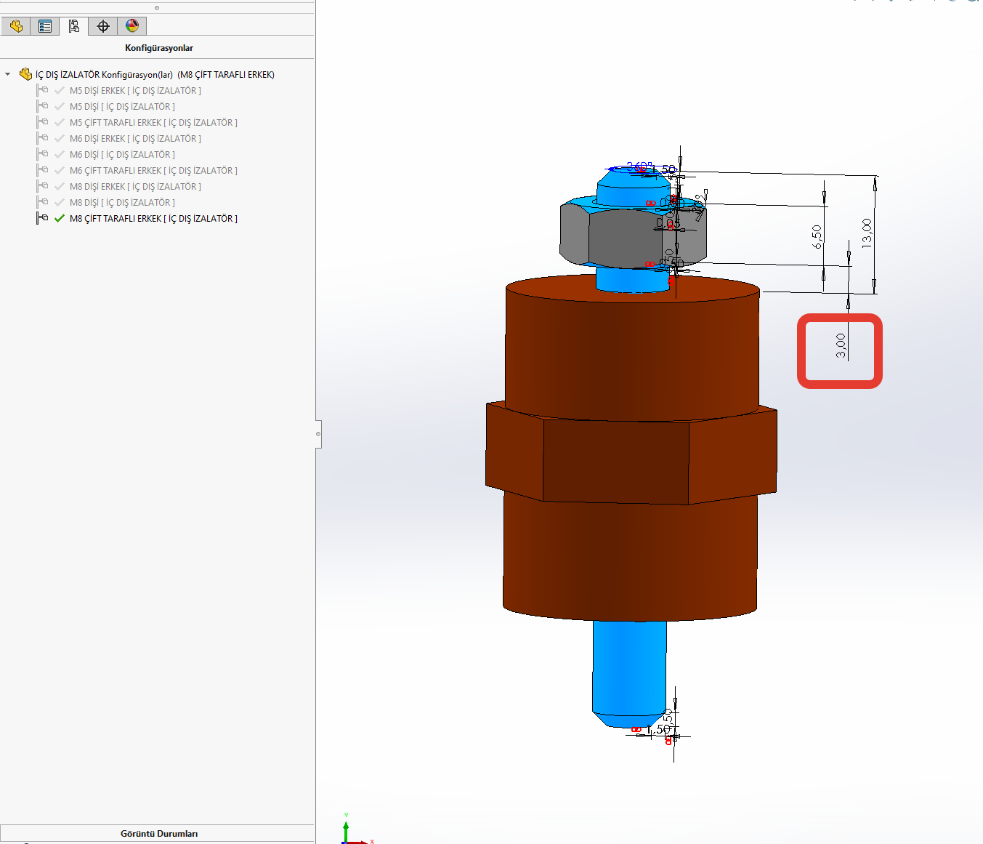Click the panel split handle above the tabs
The width and height of the screenshot is (983, 844).
157,8
